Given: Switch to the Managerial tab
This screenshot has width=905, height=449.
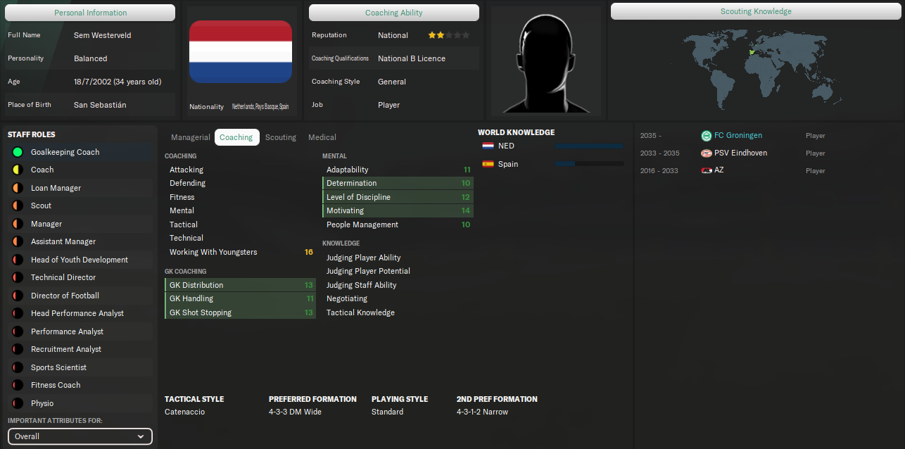Looking at the screenshot, I should (x=190, y=137).
